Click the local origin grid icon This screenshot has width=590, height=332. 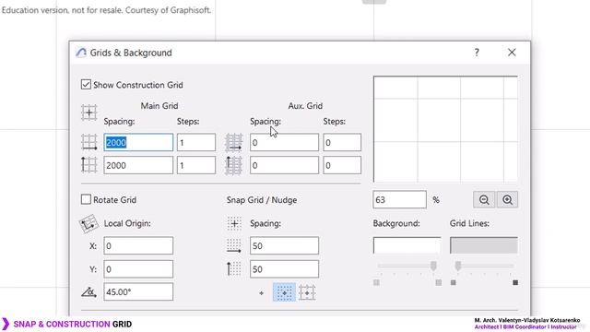click(88, 223)
